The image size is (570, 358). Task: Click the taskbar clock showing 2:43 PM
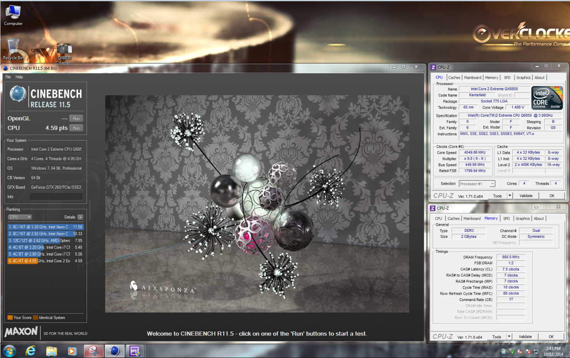click(553, 351)
